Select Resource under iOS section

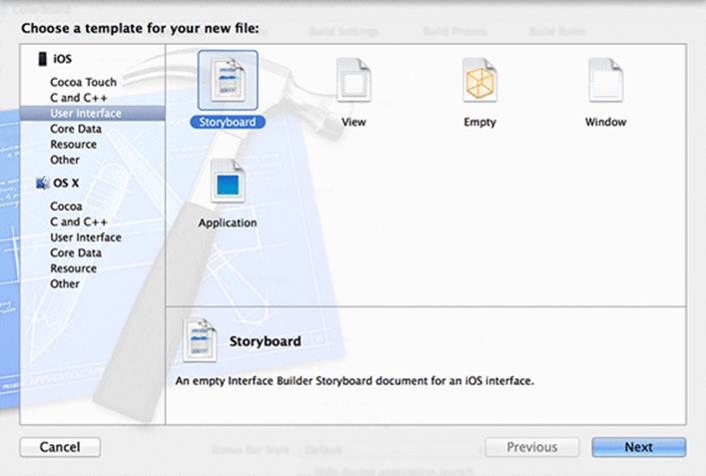(73, 145)
